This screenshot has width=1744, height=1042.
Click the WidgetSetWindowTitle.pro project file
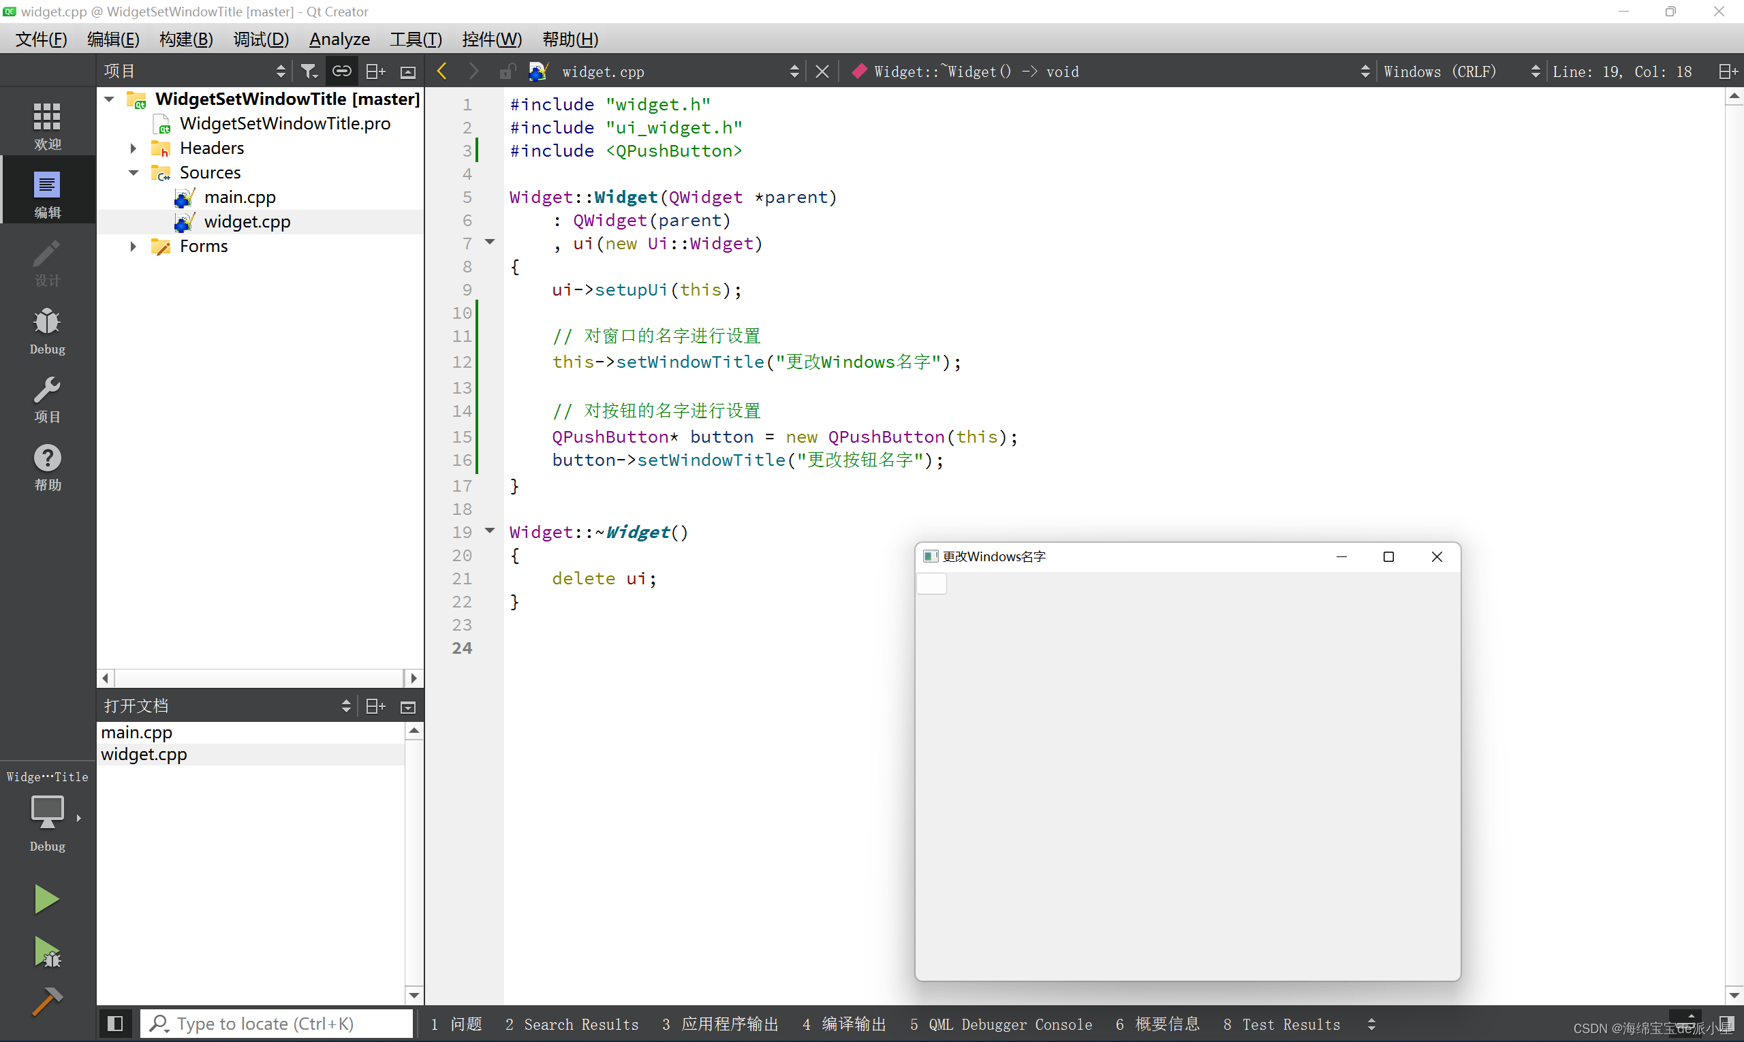(284, 123)
